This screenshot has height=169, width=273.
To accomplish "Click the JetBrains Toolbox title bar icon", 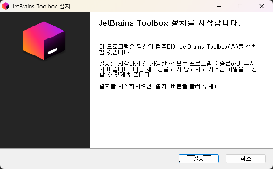I will (x=6, y=6).
